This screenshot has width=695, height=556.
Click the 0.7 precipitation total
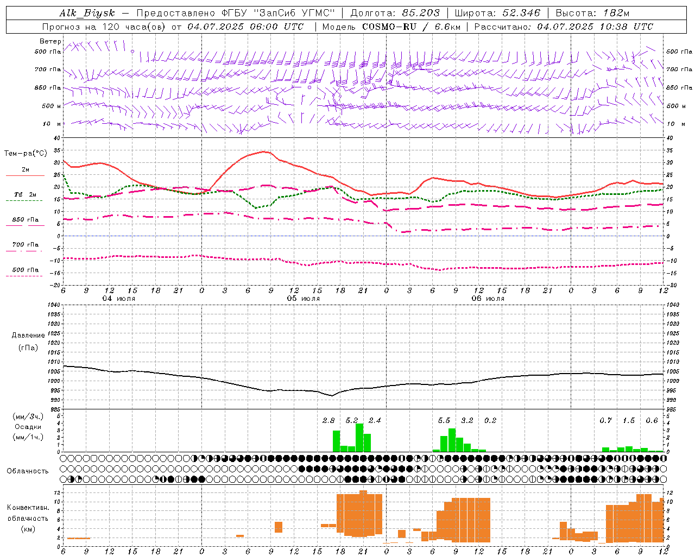pos(605,420)
